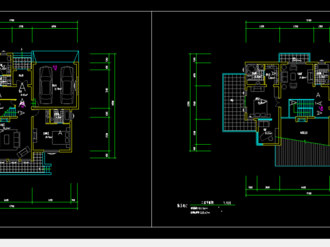Click the large tiled terrace on the right plan

point(234,102)
